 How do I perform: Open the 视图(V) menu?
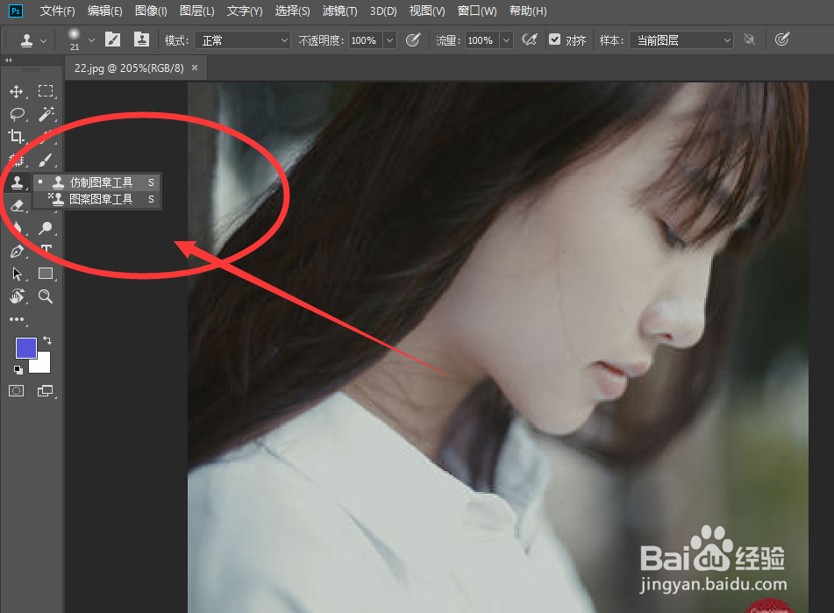pos(427,11)
